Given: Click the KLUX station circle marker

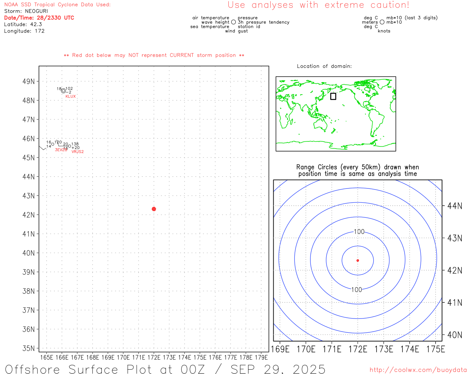Looking at the screenshot, I should pyautogui.click(x=63, y=91).
